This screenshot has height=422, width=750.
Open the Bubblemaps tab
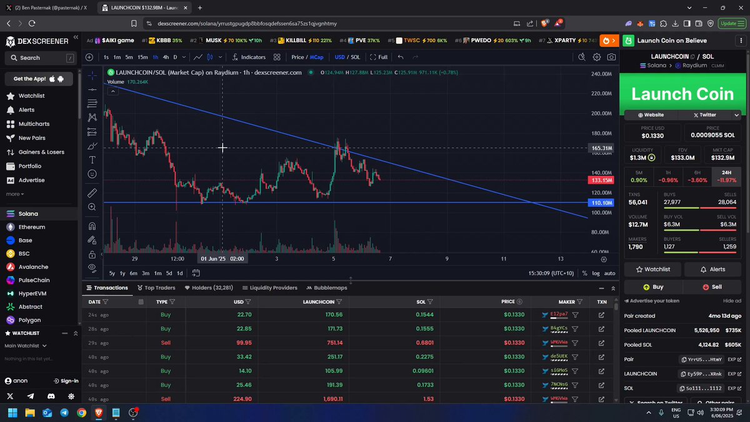326,288
